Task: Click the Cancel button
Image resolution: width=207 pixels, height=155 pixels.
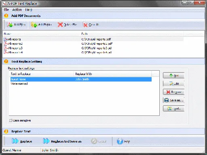Action: [99, 141]
